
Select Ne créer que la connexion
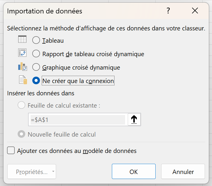tap(36, 80)
